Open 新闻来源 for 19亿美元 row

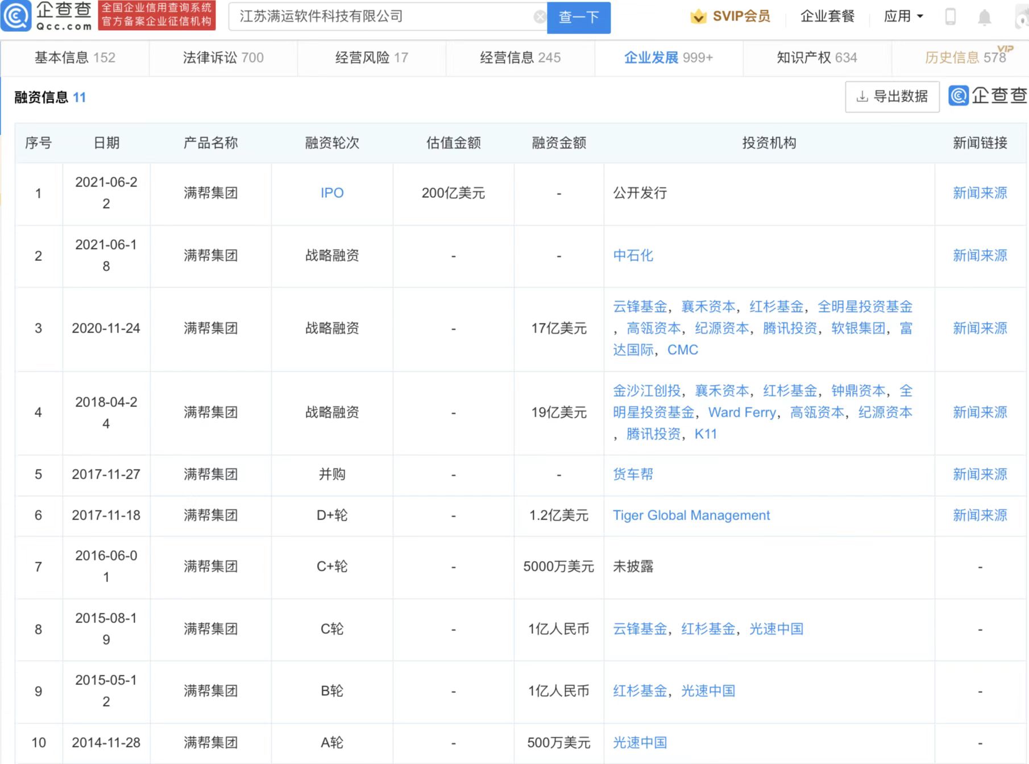point(980,413)
